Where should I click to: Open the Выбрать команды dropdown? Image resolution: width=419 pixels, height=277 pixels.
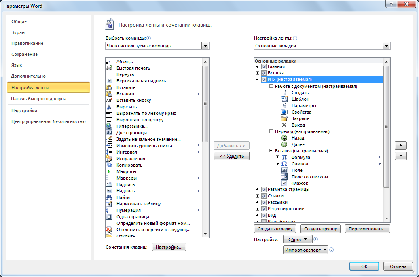click(x=205, y=46)
